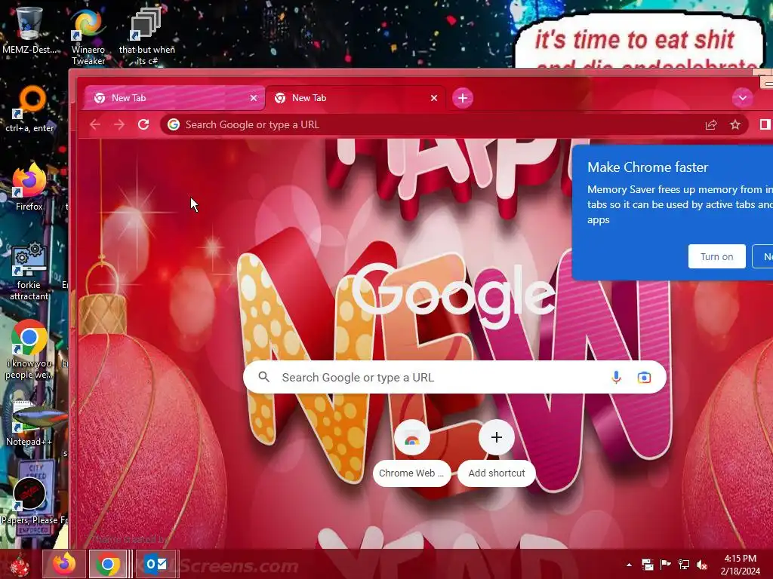Switch to Chrome in the taskbar

click(109, 564)
